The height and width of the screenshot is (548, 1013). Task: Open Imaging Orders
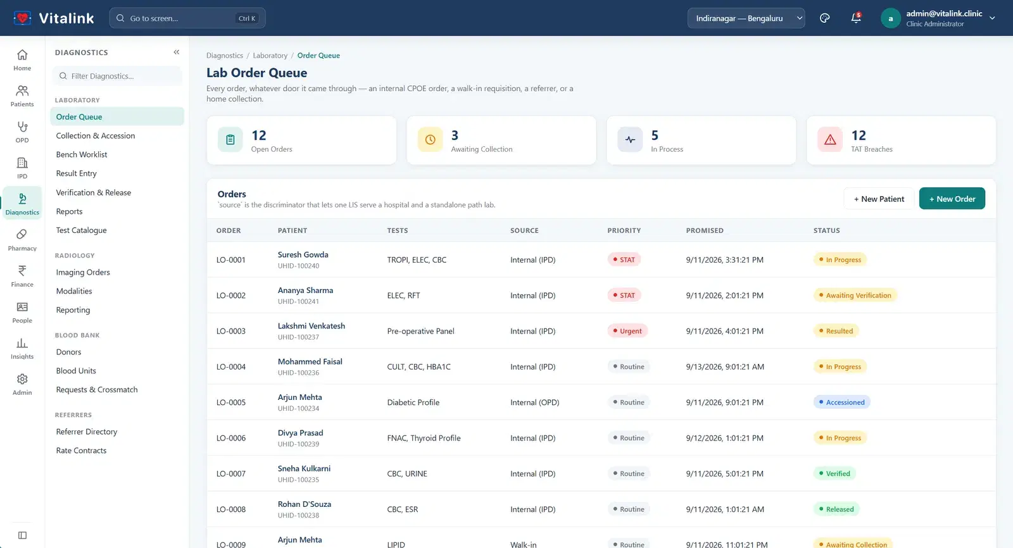point(117,272)
